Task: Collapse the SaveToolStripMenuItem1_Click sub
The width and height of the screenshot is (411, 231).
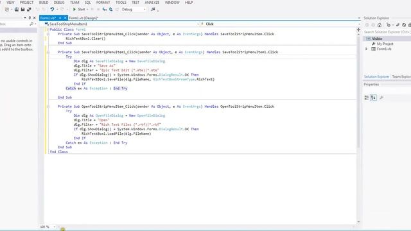Action: [x=48, y=52]
